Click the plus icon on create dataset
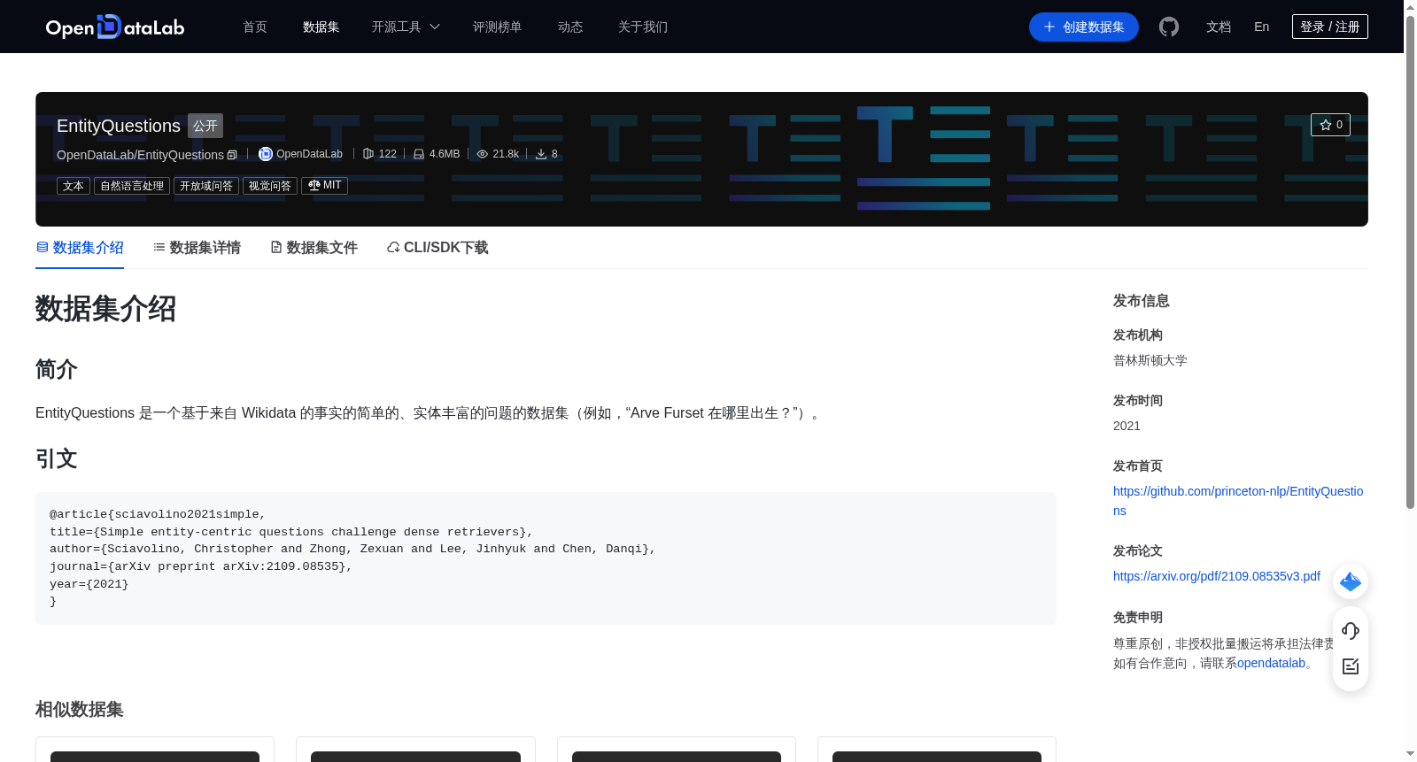This screenshot has width=1417, height=762. coord(1049,27)
